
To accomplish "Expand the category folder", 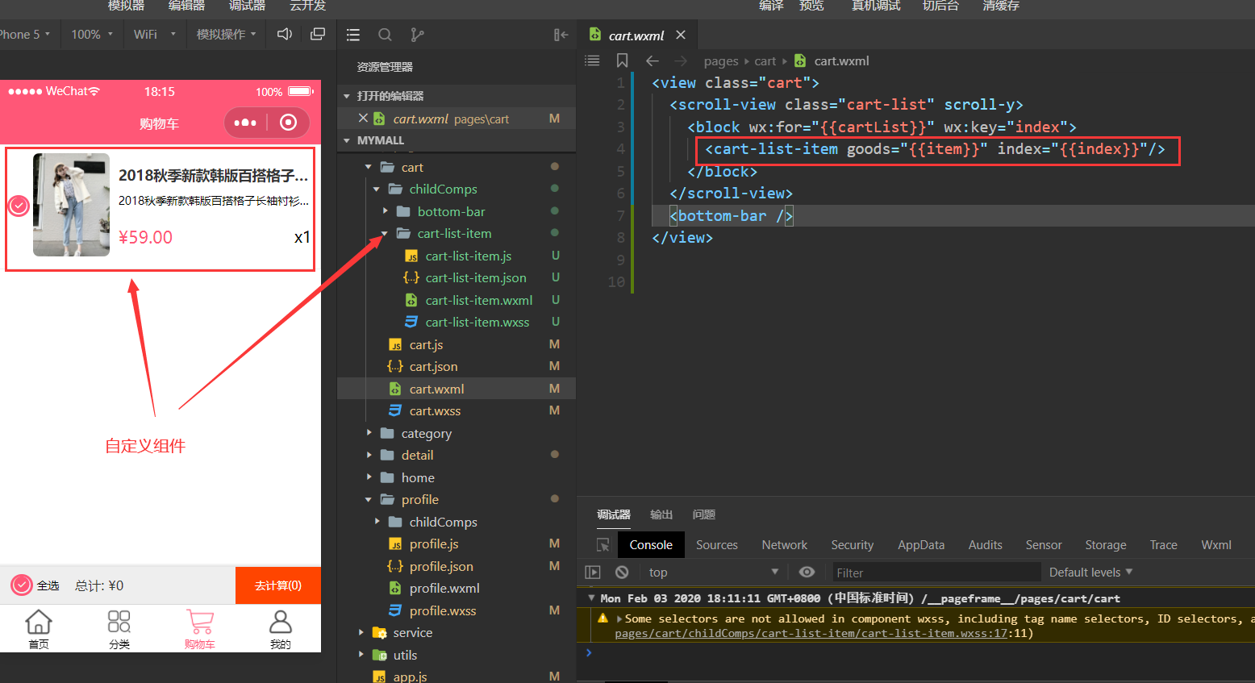I will click(369, 433).
